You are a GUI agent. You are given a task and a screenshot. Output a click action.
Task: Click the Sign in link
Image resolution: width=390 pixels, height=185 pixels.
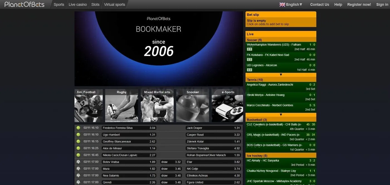point(382,4)
